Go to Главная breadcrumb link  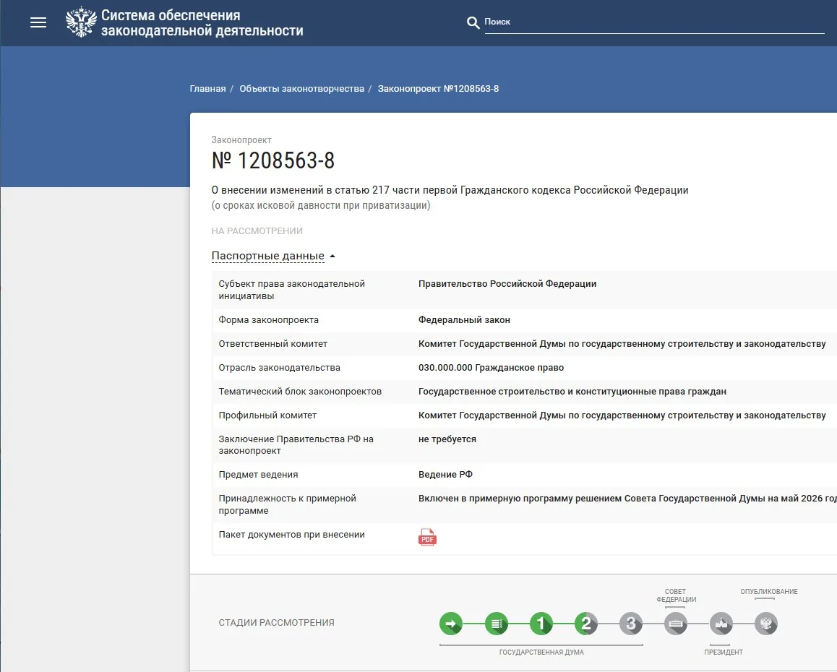point(207,89)
